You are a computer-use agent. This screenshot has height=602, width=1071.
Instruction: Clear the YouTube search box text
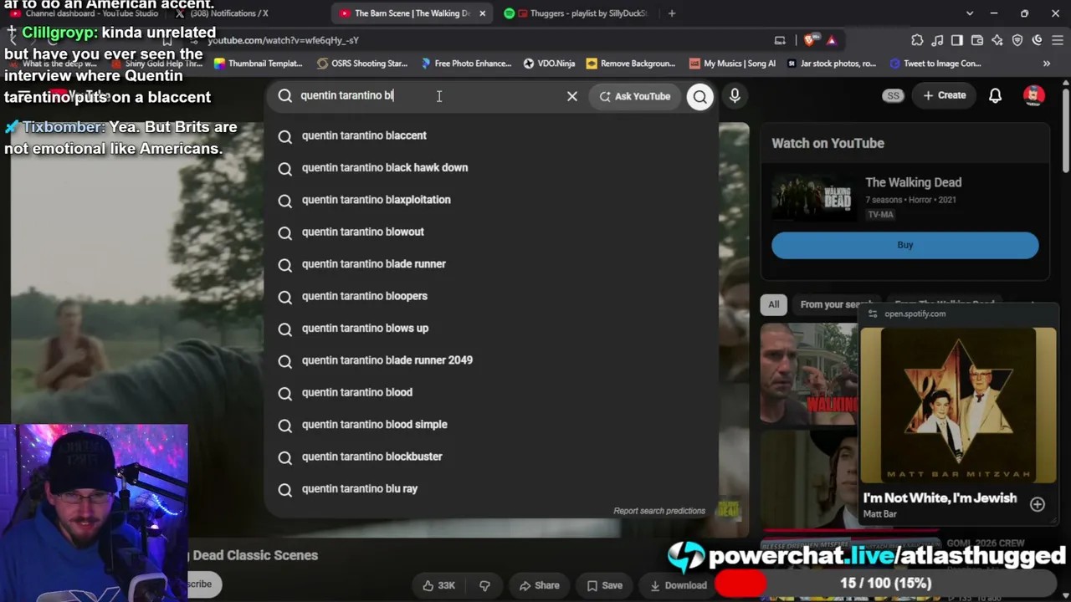click(572, 96)
